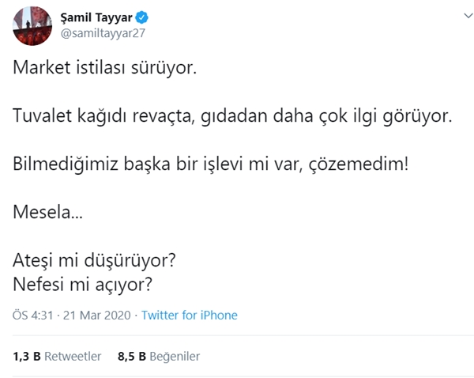Click the 8,5 B likes count

pyautogui.click(x=130, y=356)
